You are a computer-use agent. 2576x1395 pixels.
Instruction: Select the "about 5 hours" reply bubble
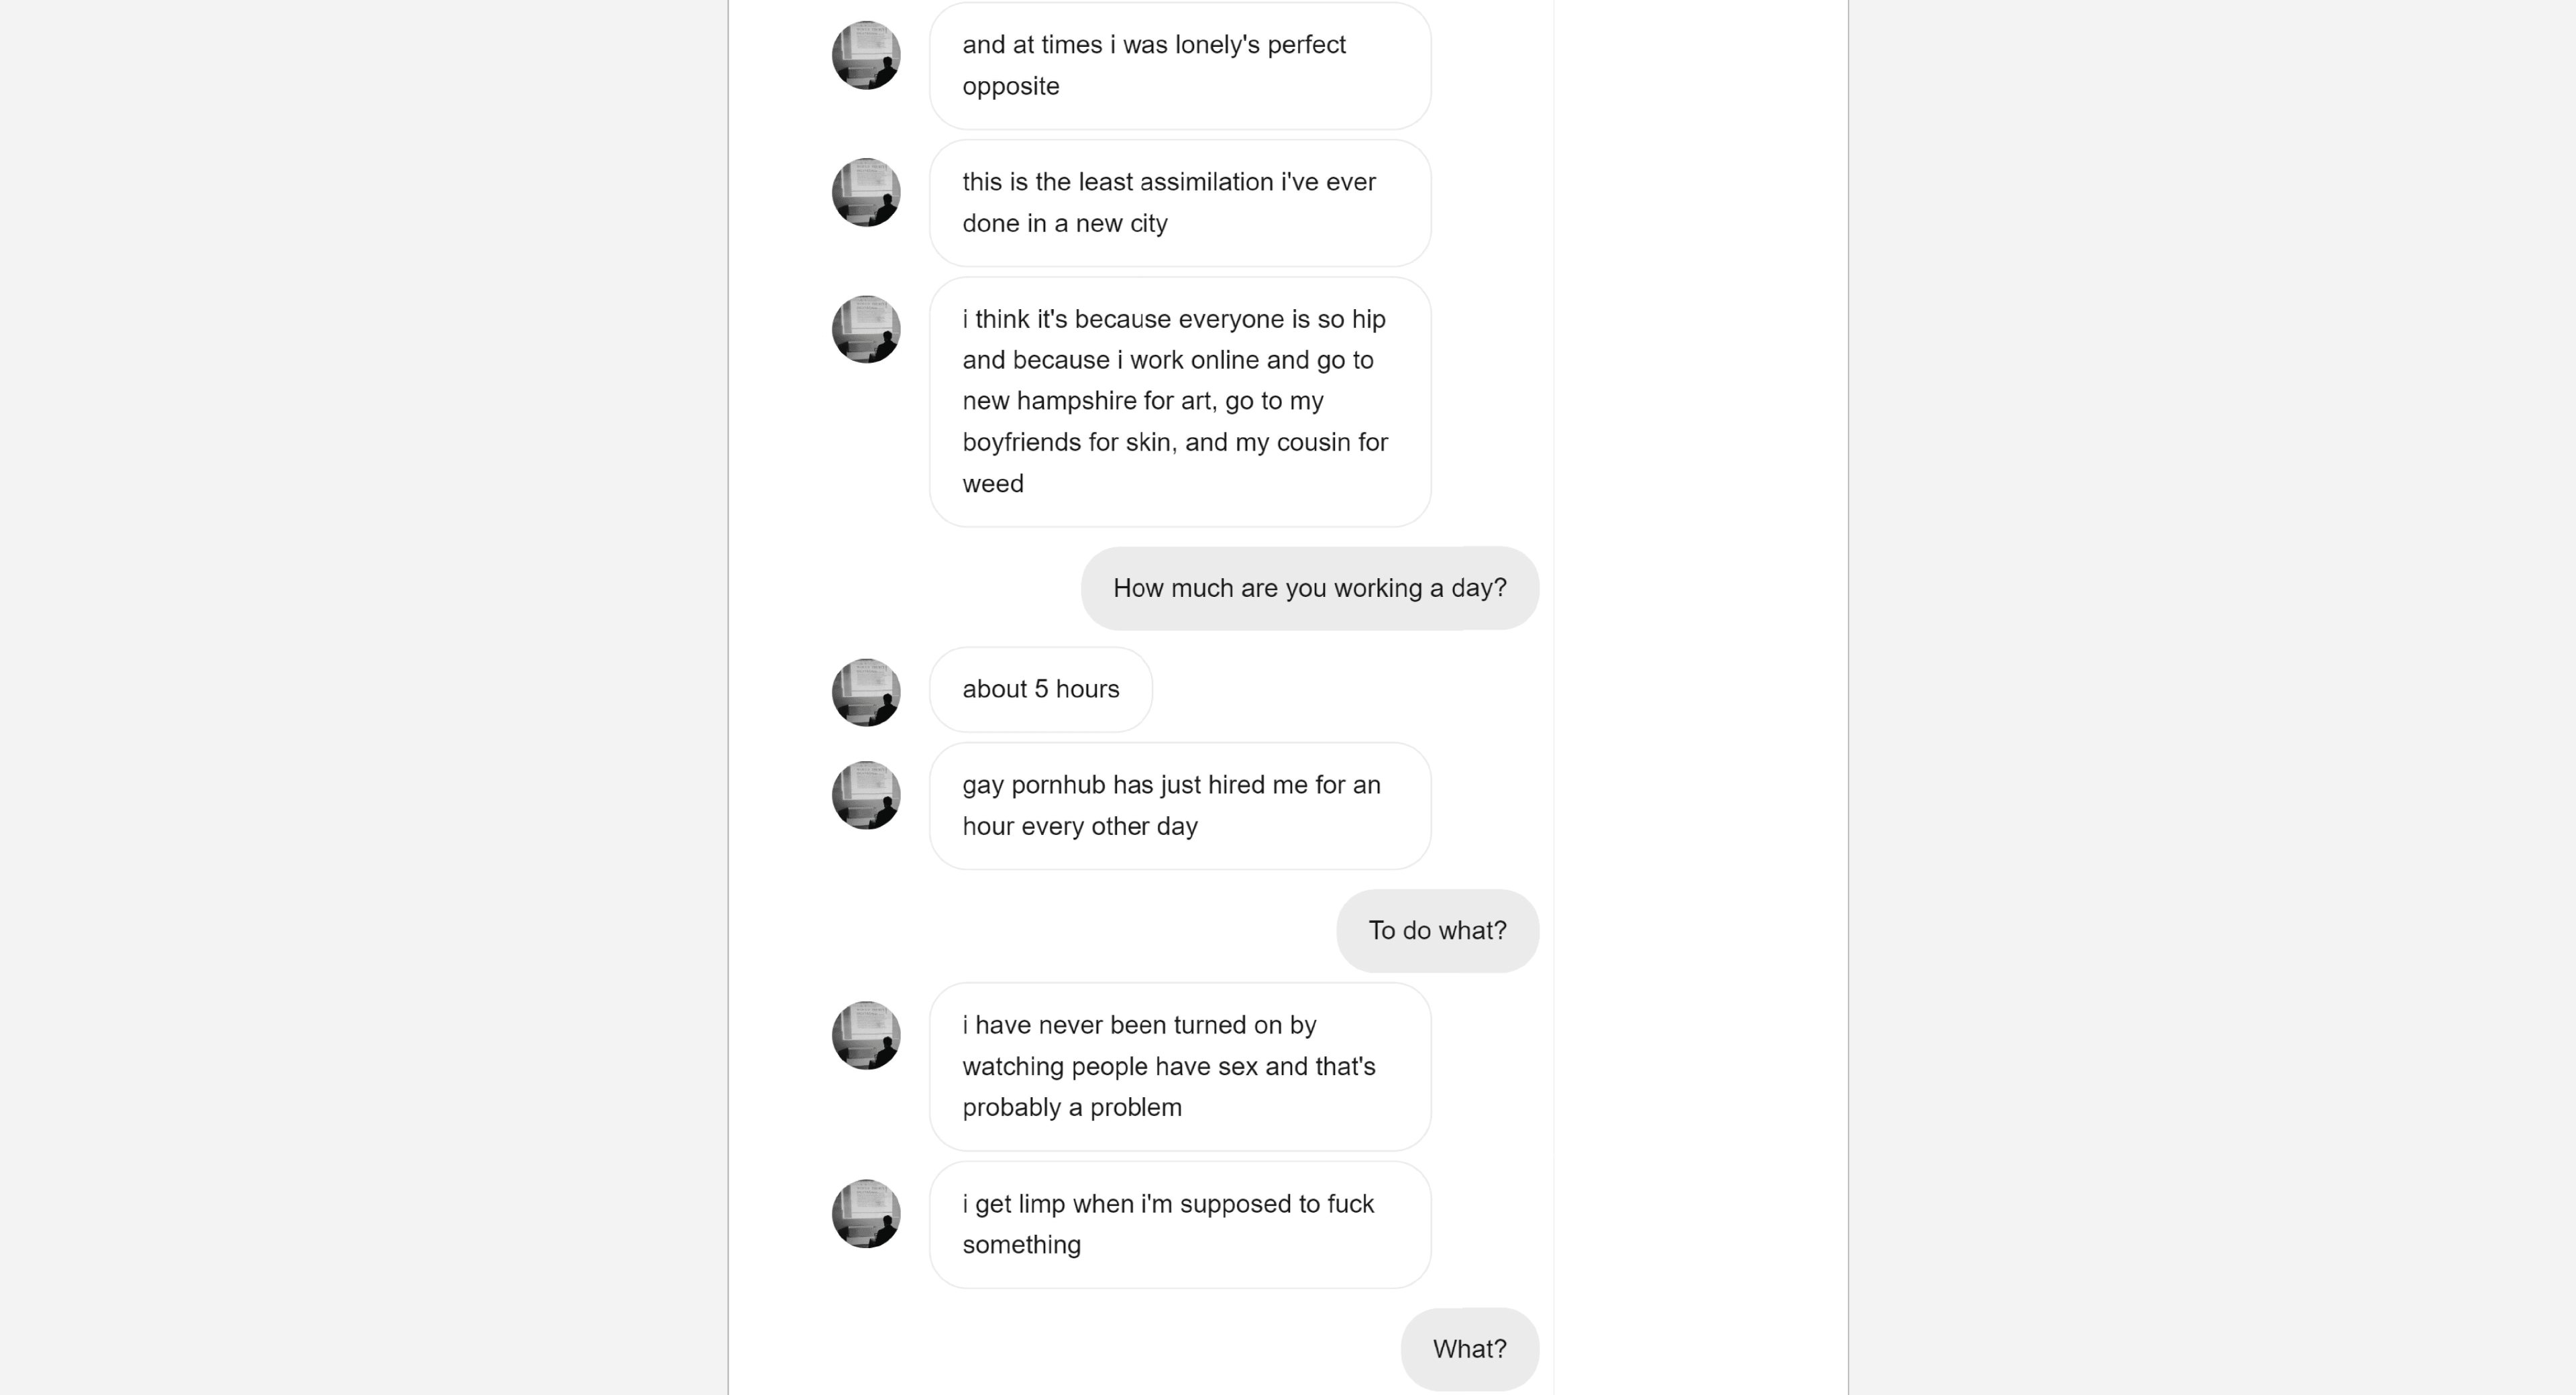point(1040,690)
